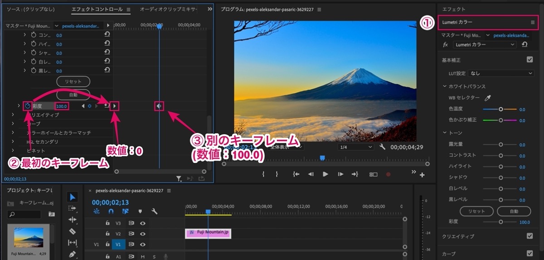Click the ハイ… stopwatch icon
Viewport: 544px width, 260px height.
tap(33, 44)
